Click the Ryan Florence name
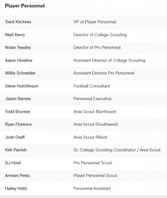 coord(18,125)
